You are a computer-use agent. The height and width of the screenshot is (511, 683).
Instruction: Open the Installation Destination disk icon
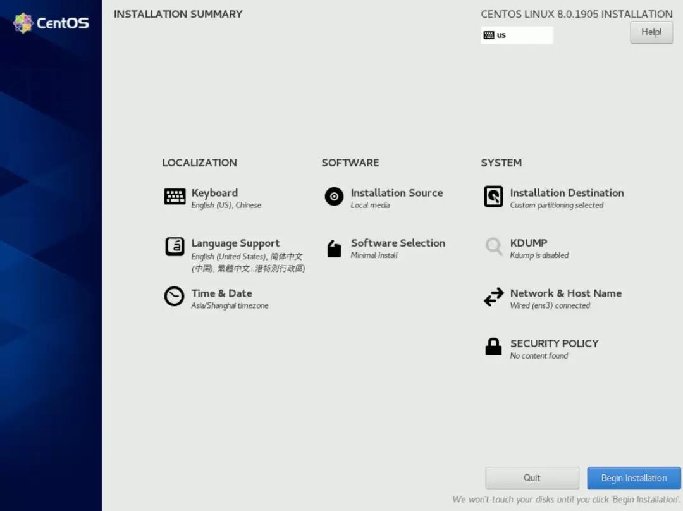(x=493, y=197)
